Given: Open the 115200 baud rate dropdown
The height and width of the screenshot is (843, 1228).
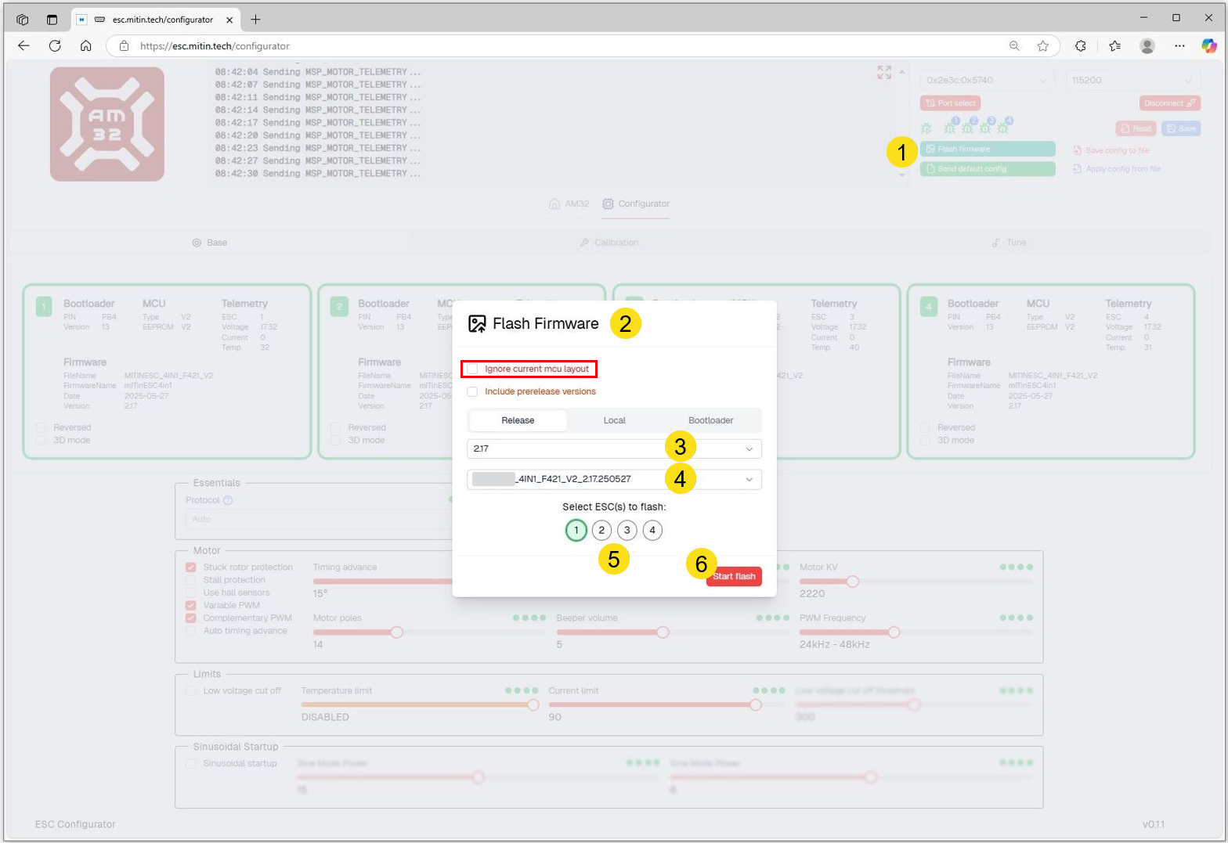Looking at the screenshot, I should pos(1132,81).
